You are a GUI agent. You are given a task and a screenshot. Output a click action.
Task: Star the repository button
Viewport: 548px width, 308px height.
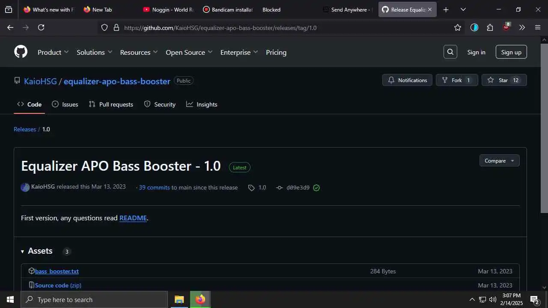click(504, 80)
